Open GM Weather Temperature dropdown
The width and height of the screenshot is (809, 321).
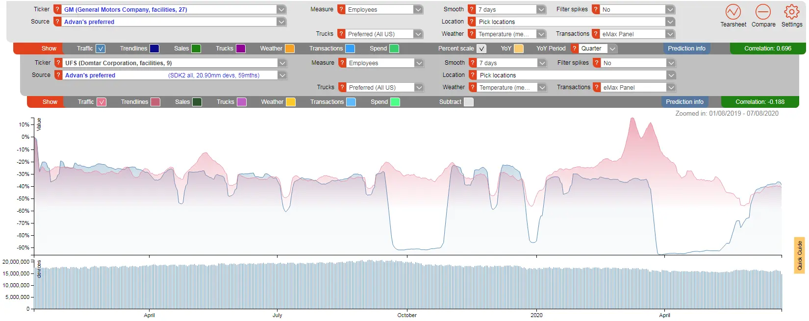pyautogui.click(x=541, y=34)
